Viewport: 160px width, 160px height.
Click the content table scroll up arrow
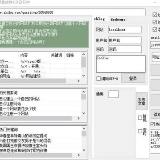[x=84, y=54]
